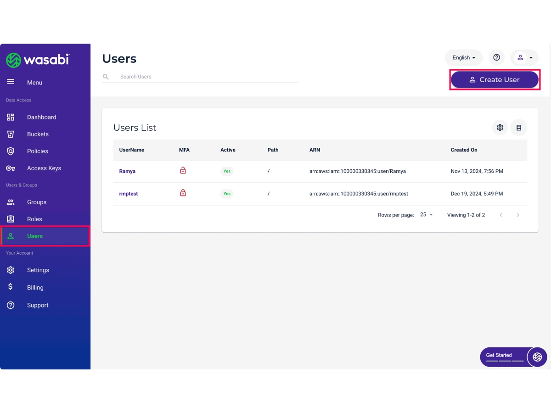This screenshot has width=551, height=413.
Task: Change rows per page from 25
Action: coord(427,215)
